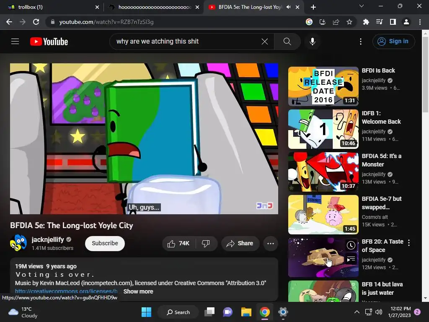Viewport: 429px width, 322px height.
Task: Switch to the hoooooo browser tab
Action: click(154, 7)
